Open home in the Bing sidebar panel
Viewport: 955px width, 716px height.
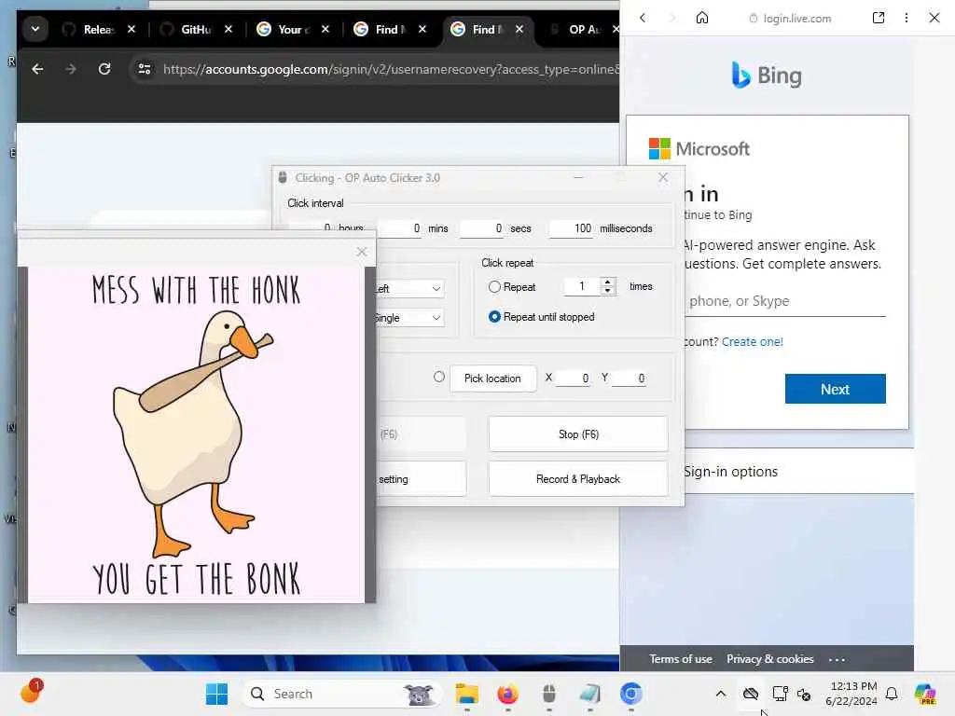(702, 19)
